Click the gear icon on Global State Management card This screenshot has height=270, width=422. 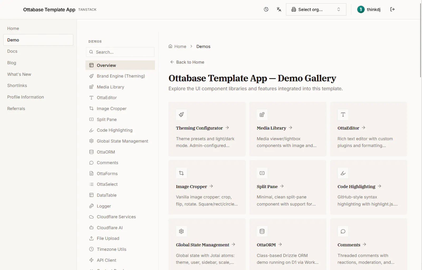tap(181, 231)
